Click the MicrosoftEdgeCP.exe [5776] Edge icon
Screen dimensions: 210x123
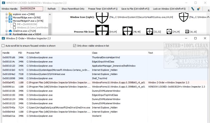coord(10,21)
